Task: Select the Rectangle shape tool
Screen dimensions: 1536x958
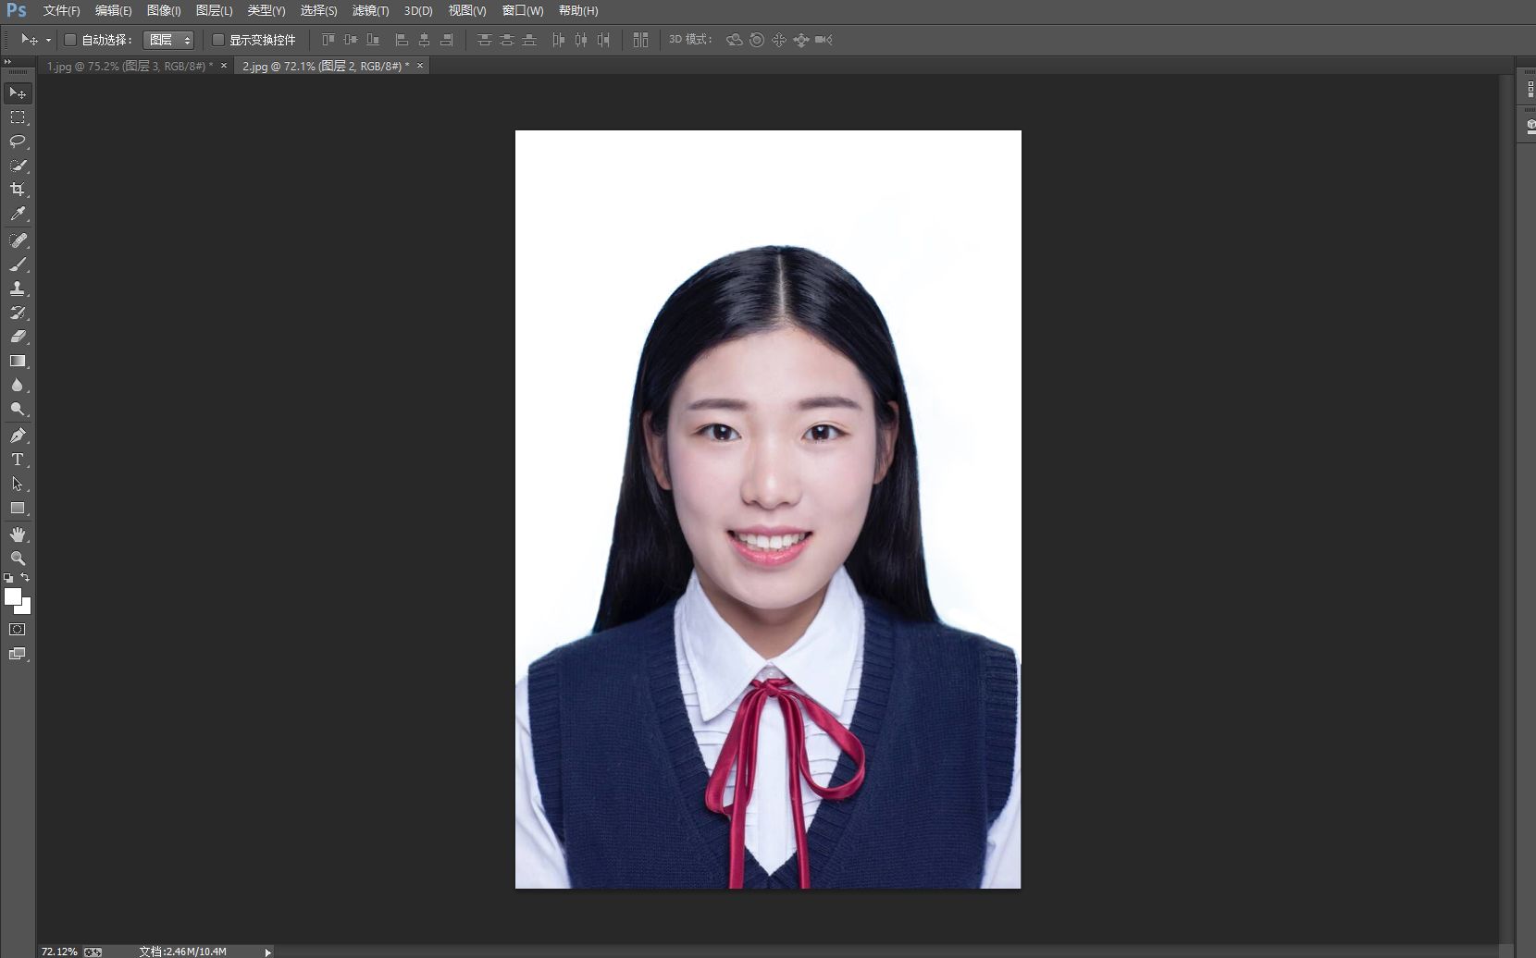Action: pos(18,508)
